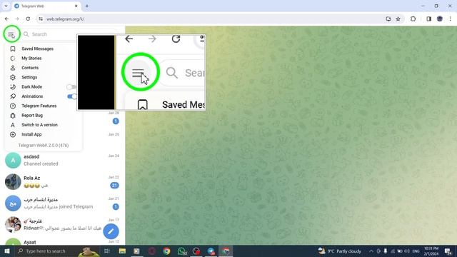Image resolution: width=457 pixels, height=257 pixels.
Task: Click the 21 unread badge
Action: pos(114,186)
